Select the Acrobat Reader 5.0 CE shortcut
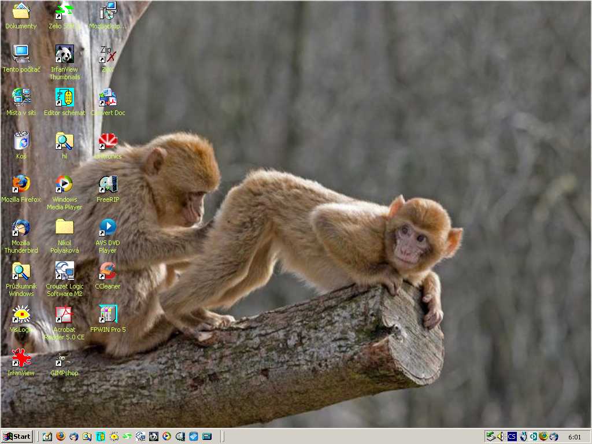Image resolution: width=592 pixels, height=444 pixels. point(64,314)
